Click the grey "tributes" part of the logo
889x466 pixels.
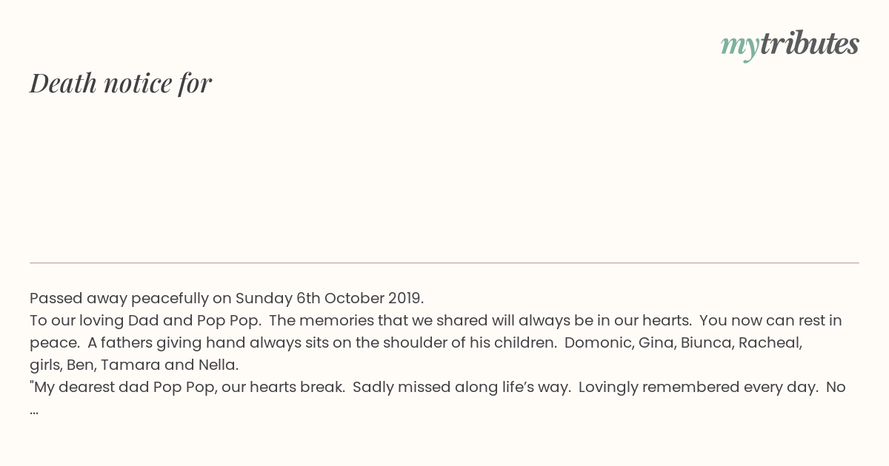[810, 44]
